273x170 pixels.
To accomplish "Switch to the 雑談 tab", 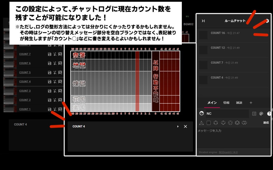I will point(239,103).
